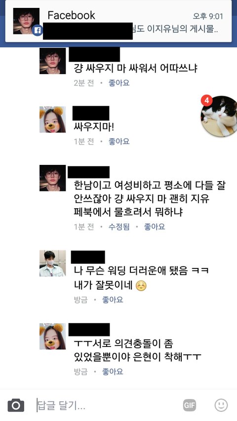Like the comment '나 무슨 워딩 더러운애 됐음'
This screenshot has height=421, width=237.
(113, 300)
